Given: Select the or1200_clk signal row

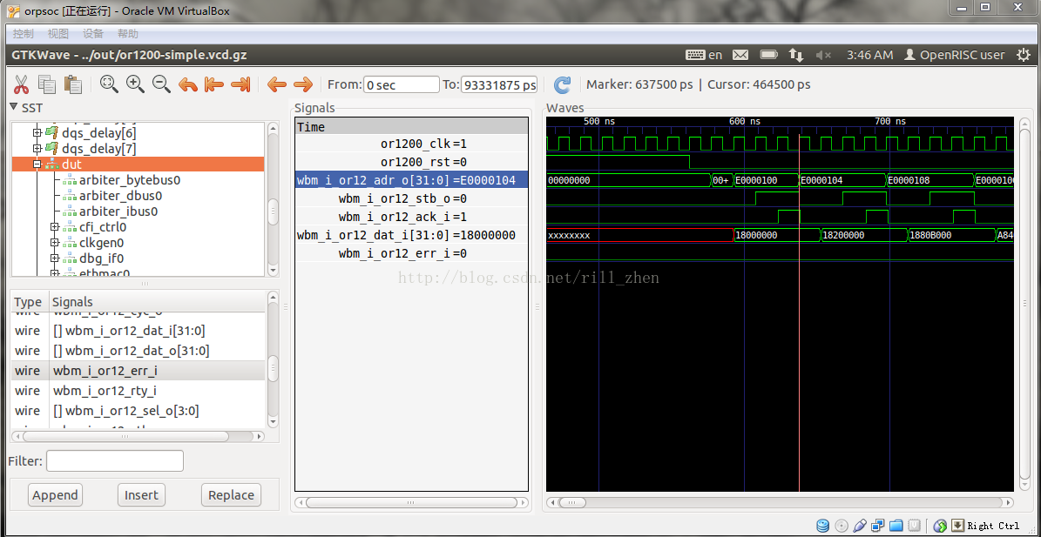Looking at the screenshot, I should coord(412,144).
